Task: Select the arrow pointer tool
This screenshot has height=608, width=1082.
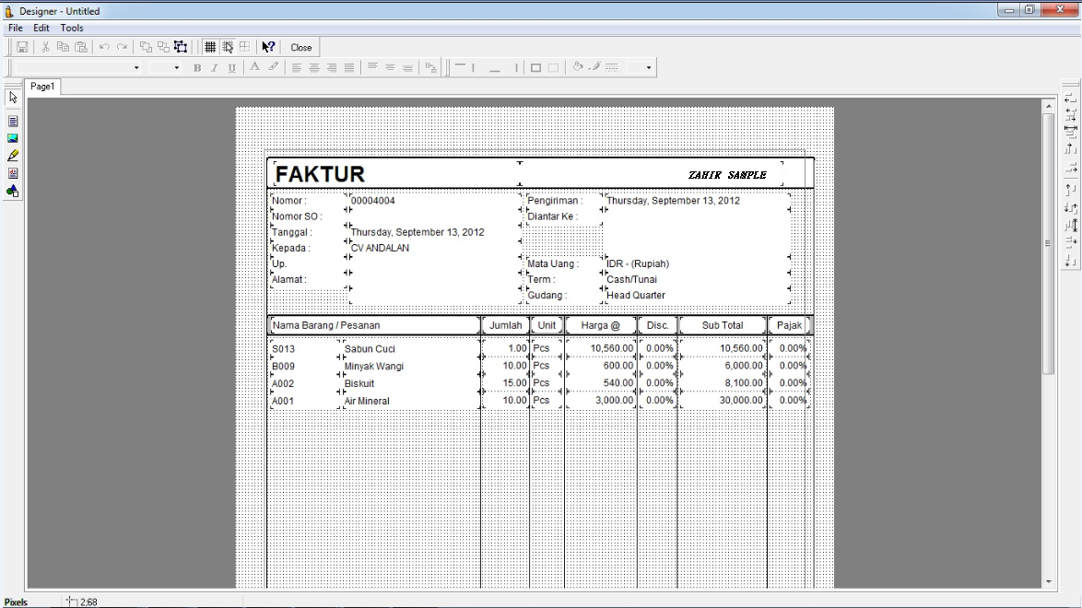Action: tap(13, 98)
